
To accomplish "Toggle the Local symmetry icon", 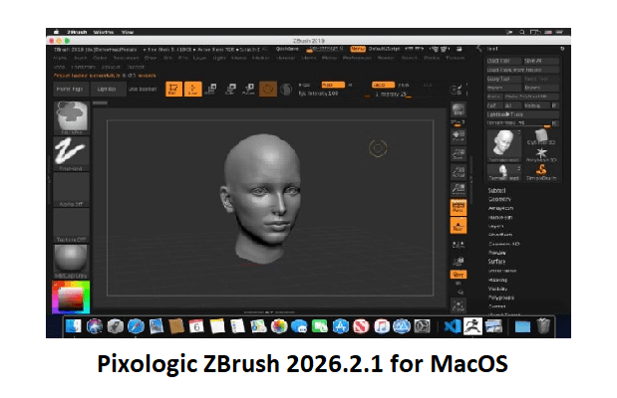I will click(459, 245).
